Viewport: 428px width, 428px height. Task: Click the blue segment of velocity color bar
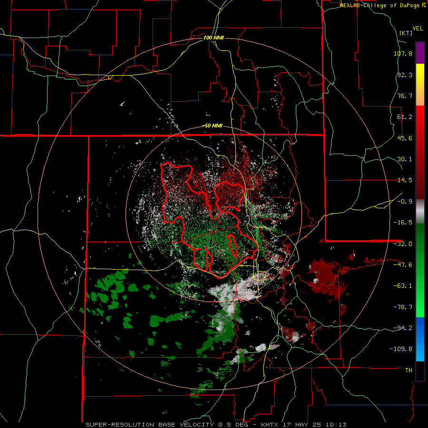(x=420, y=339)
